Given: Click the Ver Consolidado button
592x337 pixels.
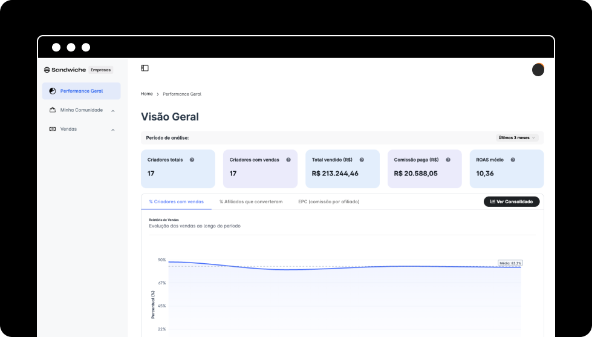Looking at the screenshot, I should click(512, 201).
